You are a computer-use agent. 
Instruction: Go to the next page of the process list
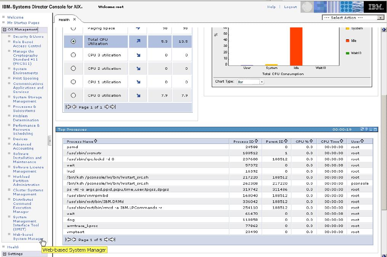coord(106,239)
